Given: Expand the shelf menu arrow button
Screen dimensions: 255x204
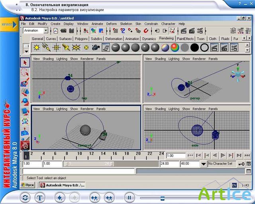Looking at the screenshot, I should point(26,52).
